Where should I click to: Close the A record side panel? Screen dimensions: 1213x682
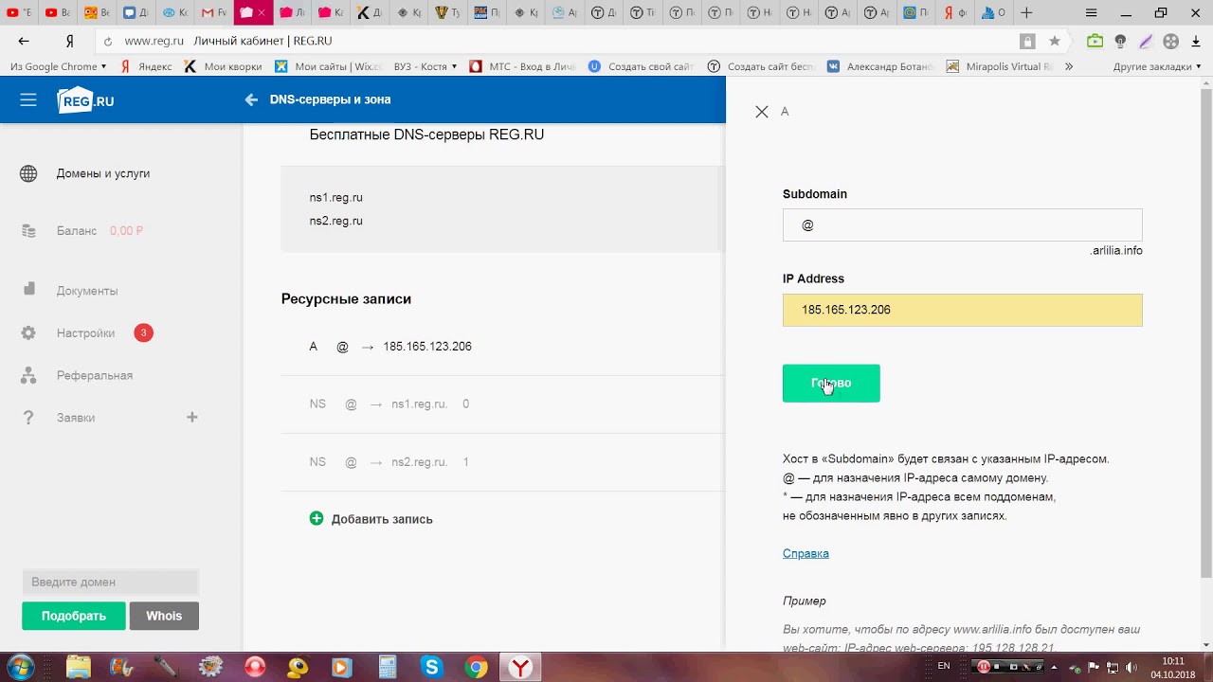(762, 112)
